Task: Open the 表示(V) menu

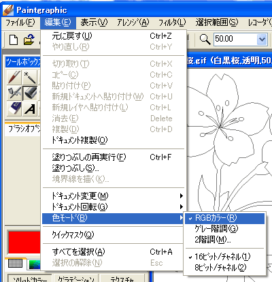Action: pos(94,23)
